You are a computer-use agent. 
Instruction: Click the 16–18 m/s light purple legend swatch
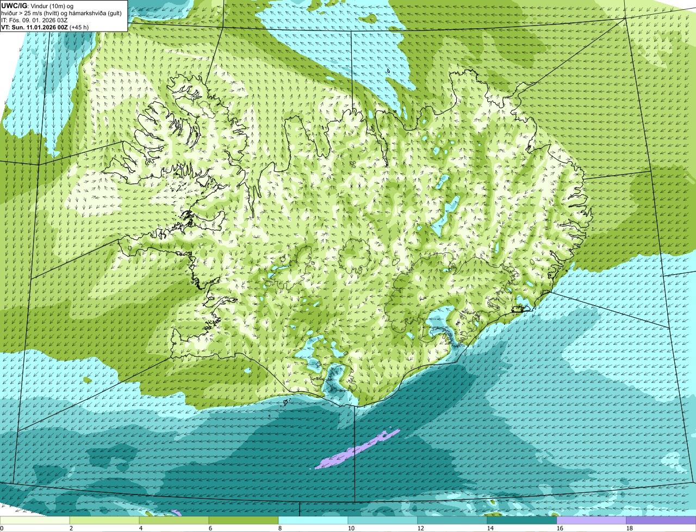coord(592,521)
